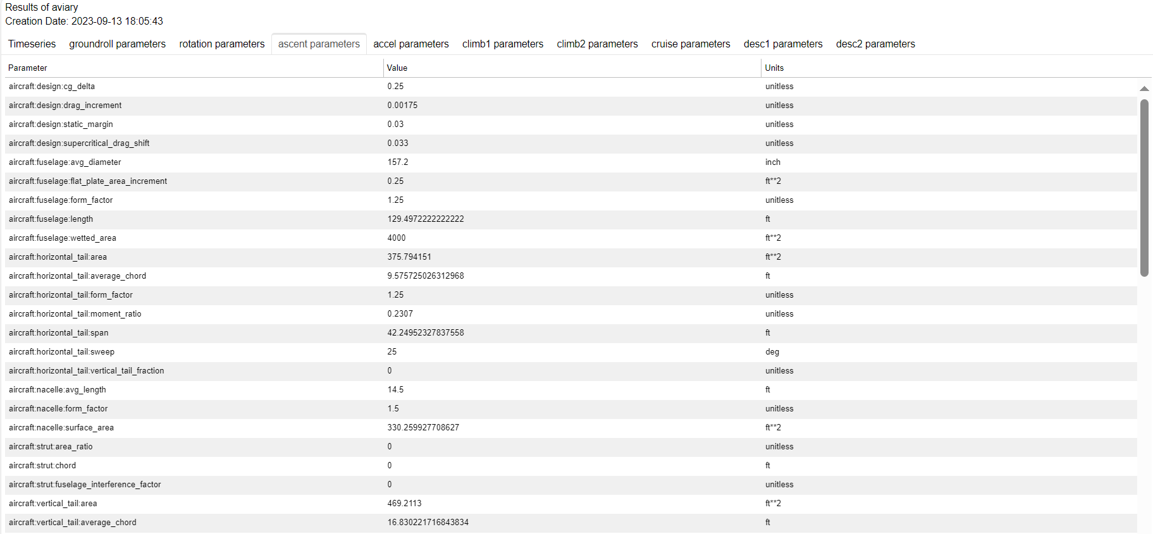This screenshot has width=1153, height=534.
Task: Open the cruise parameters tab
Action: pyautogui.click(x=691, y=44)
